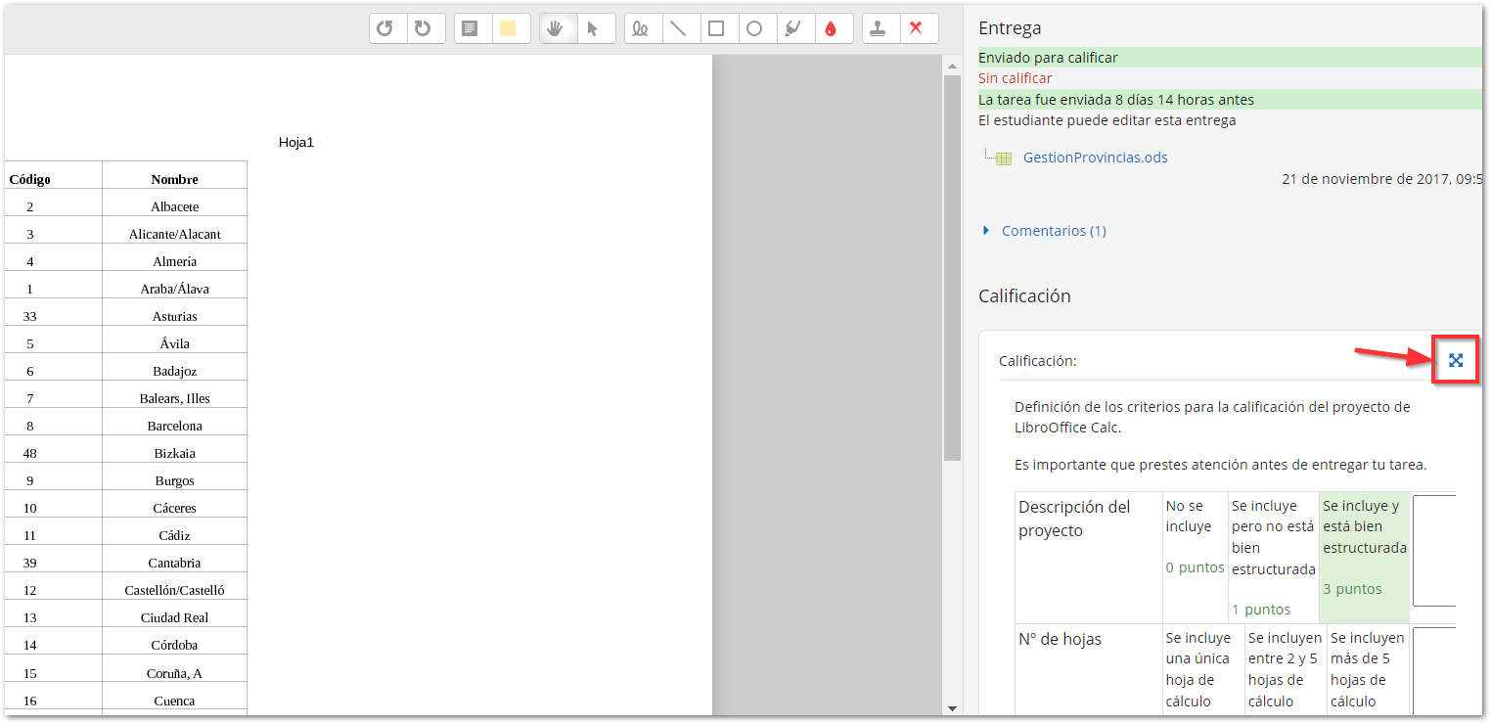Click the document scrollbar up arrow

pos(952,66)
